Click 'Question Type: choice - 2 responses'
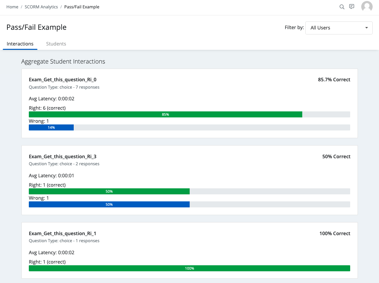 click(64, 164)
